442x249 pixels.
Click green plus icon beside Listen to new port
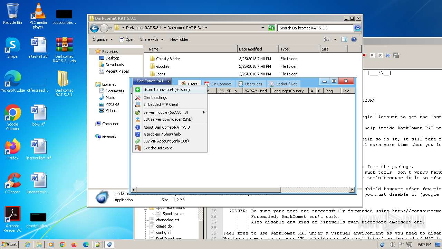coord(138,90)
